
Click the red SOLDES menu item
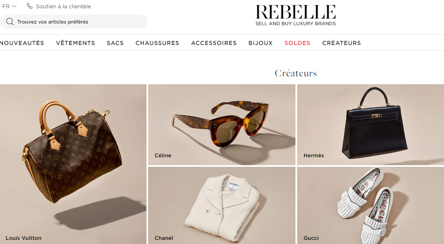point(298,43)
